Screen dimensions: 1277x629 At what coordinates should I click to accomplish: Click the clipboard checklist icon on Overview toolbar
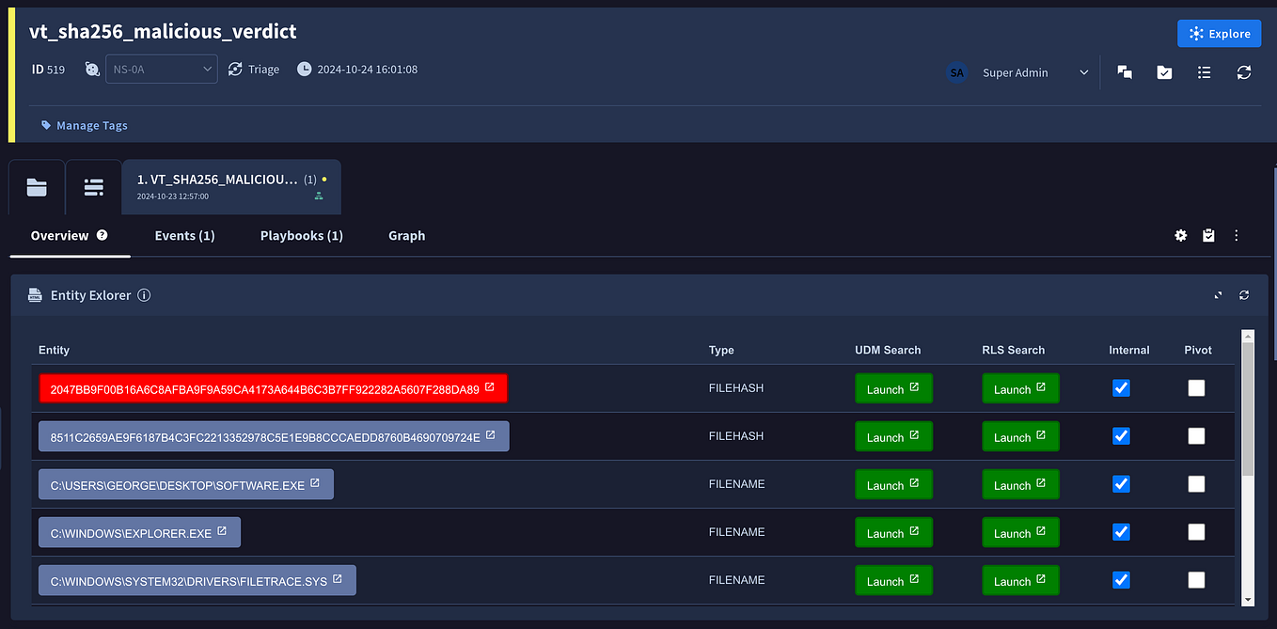[1208, 235]
